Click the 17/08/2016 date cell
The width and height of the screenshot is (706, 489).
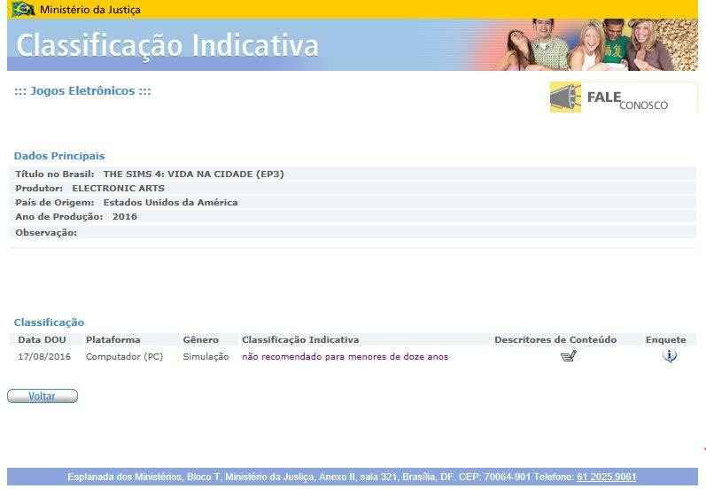pyautogui.click(x=44, y=357)
